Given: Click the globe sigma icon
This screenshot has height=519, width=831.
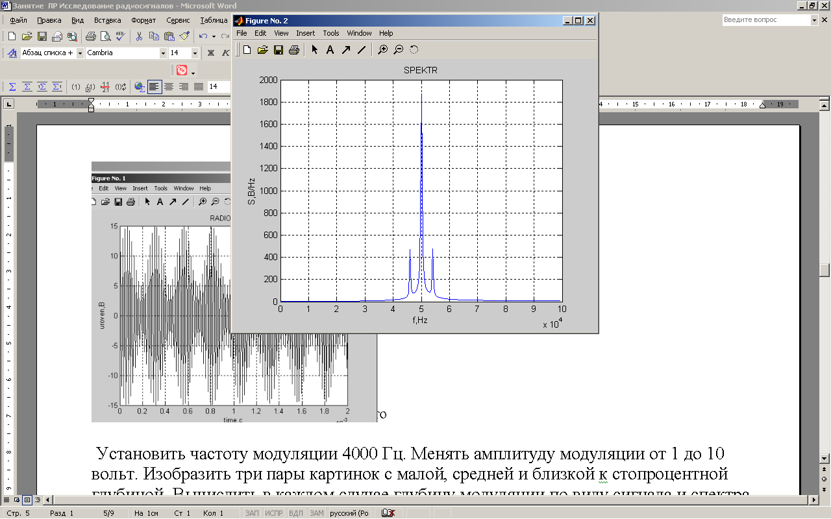Looking at the screenshot, I should (139, 86).
